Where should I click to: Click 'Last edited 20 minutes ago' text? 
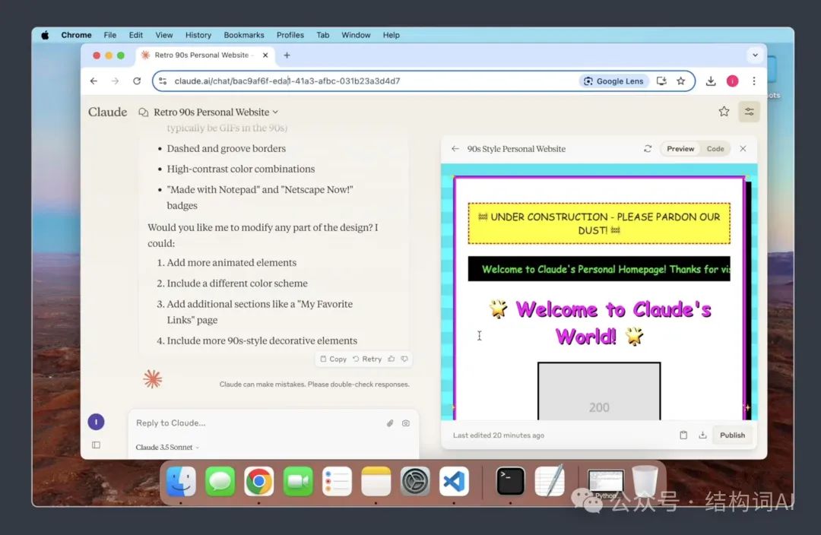pyautogui.click(x=499, y=435)
